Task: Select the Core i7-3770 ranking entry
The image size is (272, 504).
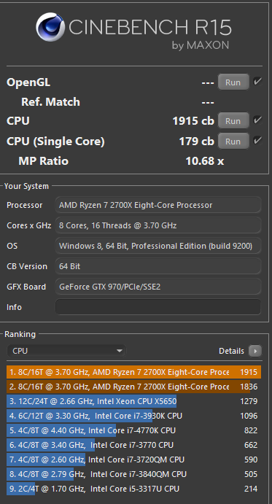Action: (x=133, y=445)
